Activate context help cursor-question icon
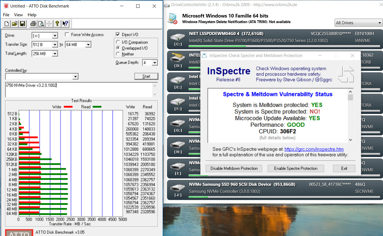The width and height of the screenshot is (383, 236). click(65, 24)
